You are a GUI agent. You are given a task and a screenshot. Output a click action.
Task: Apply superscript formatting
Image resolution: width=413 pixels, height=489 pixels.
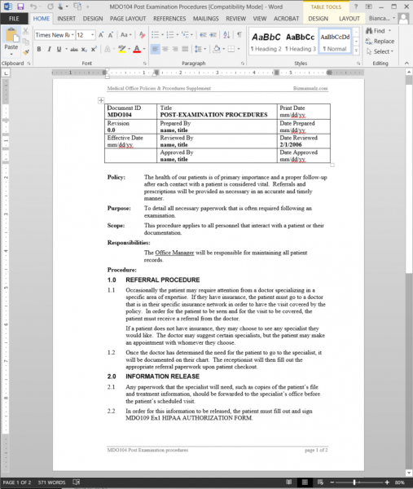pyautogui.click(x=94, y=49)
